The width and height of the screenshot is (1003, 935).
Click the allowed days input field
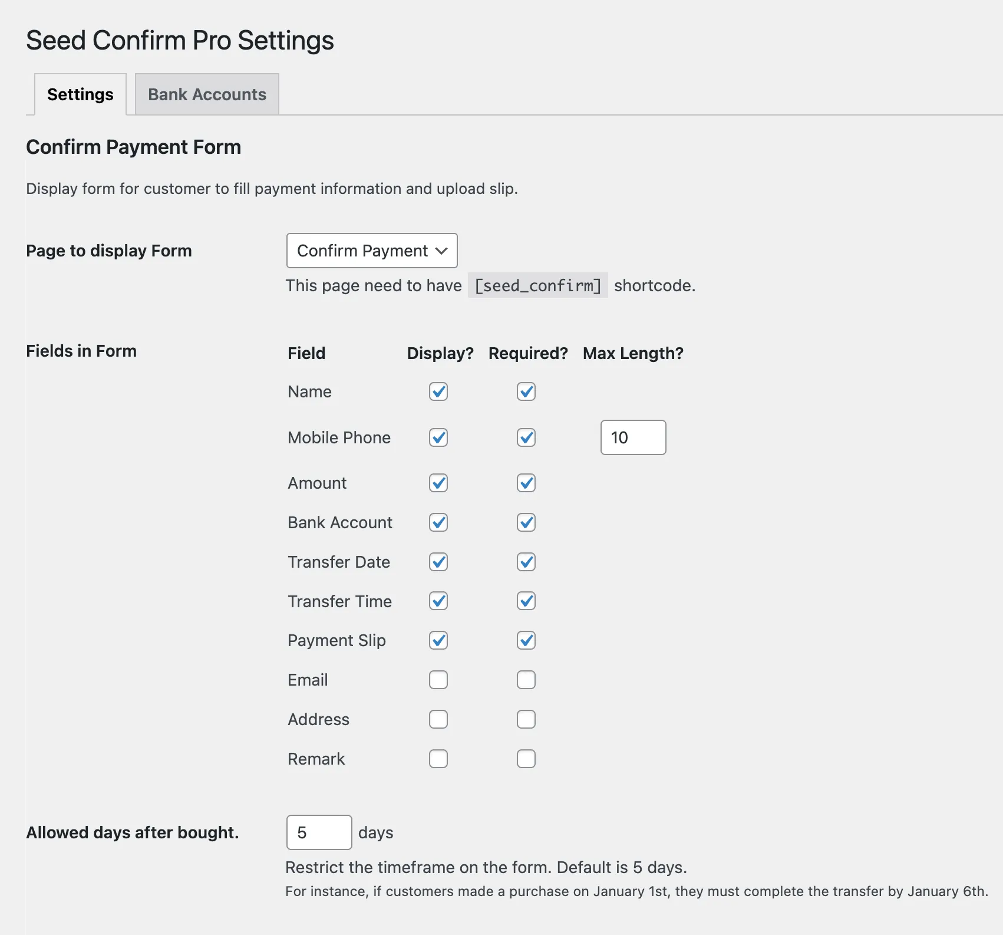pos(319,832)
